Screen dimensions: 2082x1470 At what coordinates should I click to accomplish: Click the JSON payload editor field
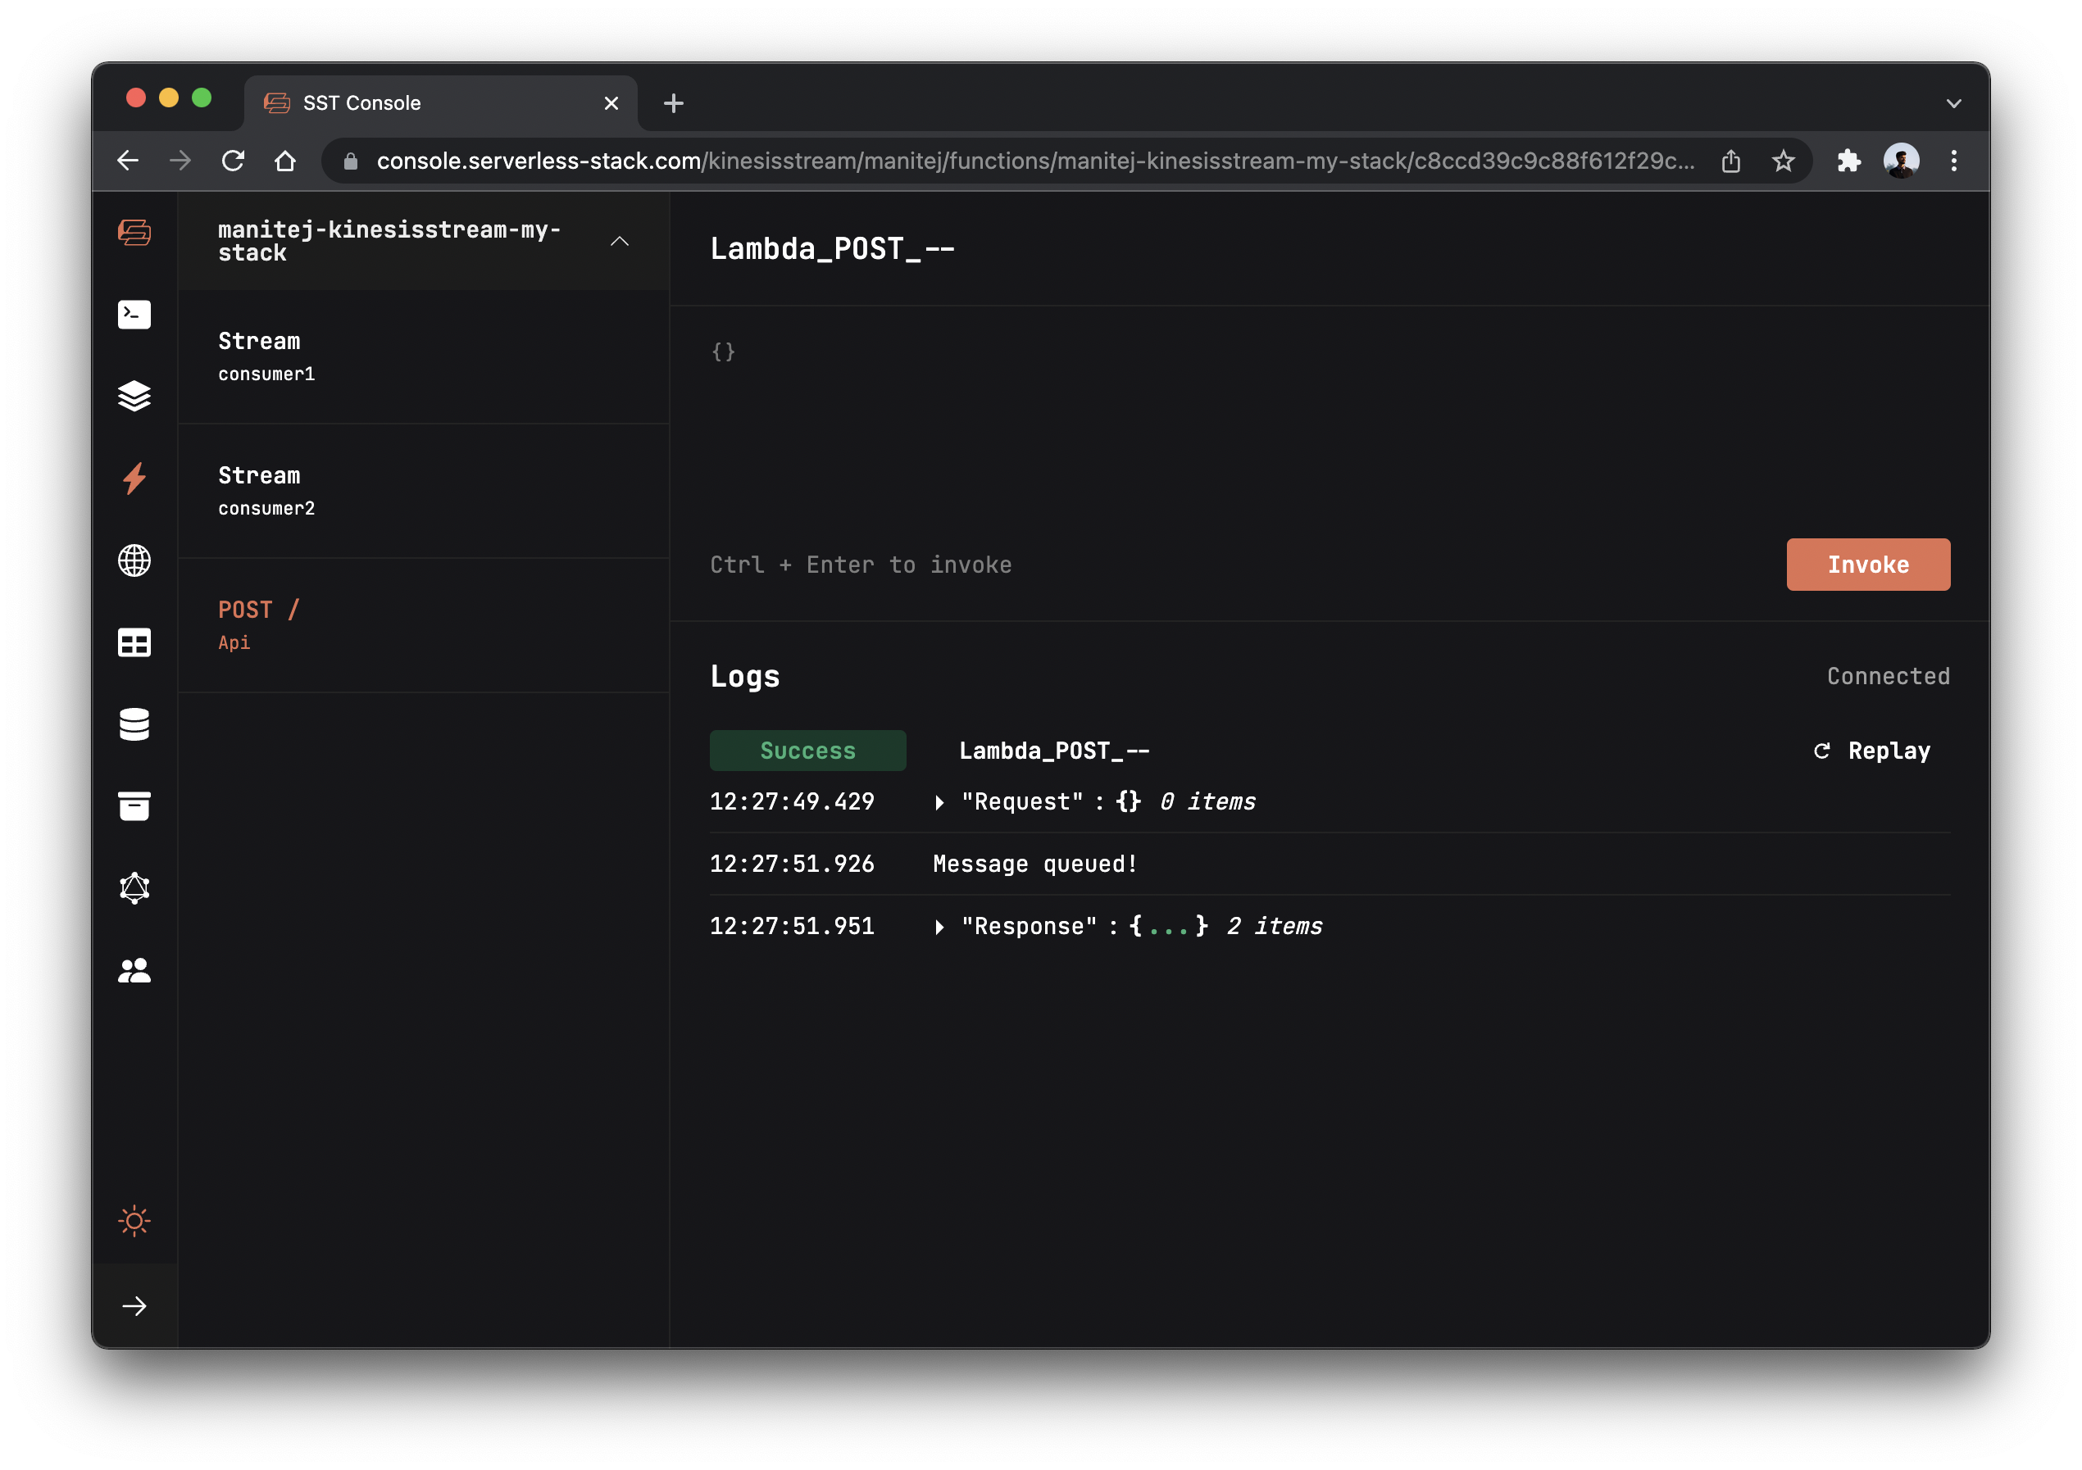1330,420
